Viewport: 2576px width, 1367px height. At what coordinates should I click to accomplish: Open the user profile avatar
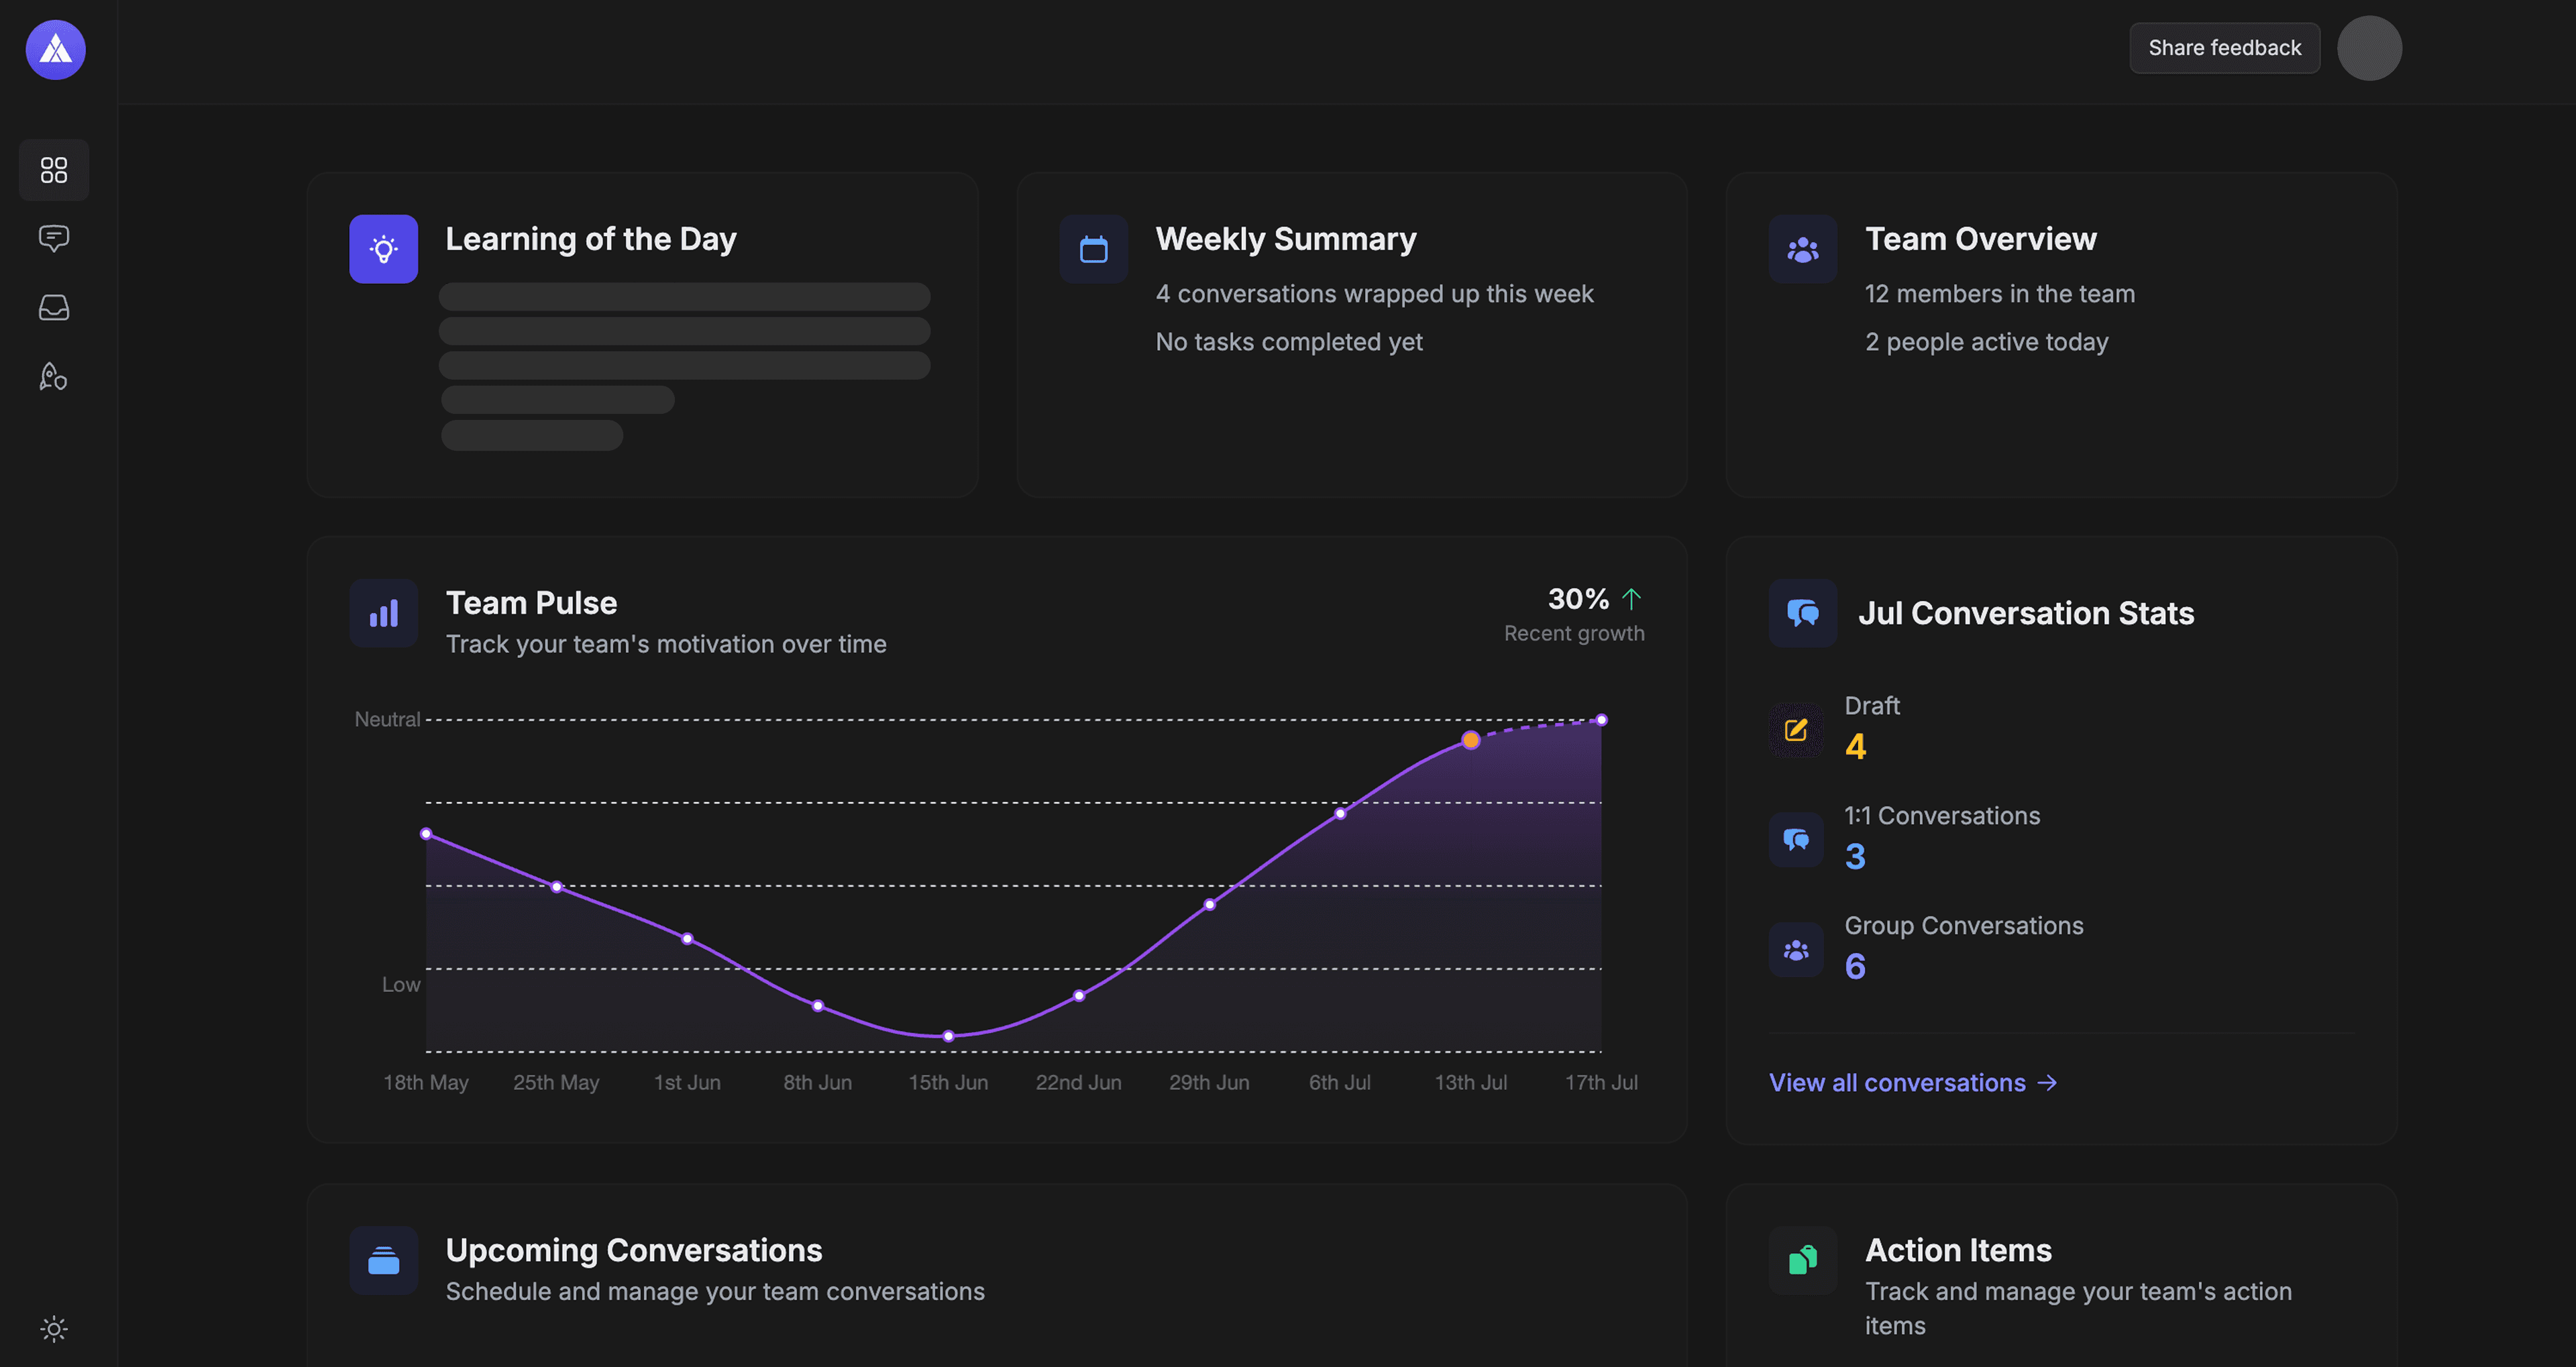tap(2369, 48)
